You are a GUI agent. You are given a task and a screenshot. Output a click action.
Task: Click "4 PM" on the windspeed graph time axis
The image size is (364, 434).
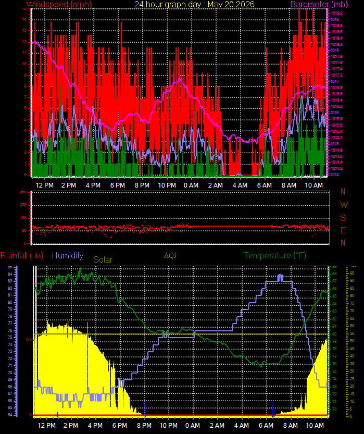tap(93, 185)
